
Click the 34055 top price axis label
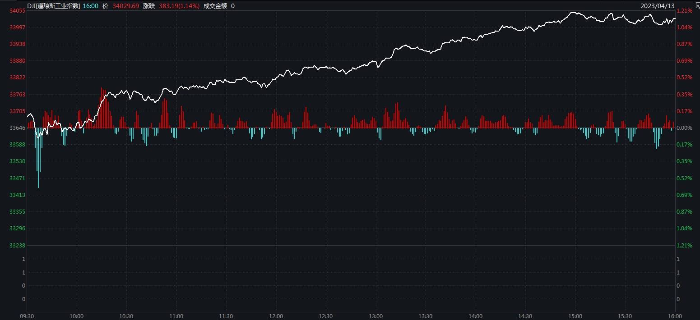tap(17, 11)
